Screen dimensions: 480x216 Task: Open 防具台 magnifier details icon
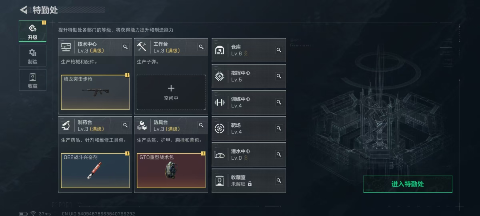(x=201, y=125)
